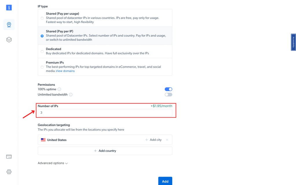Click the Number of IPs input field

click(x=105, y=113)
